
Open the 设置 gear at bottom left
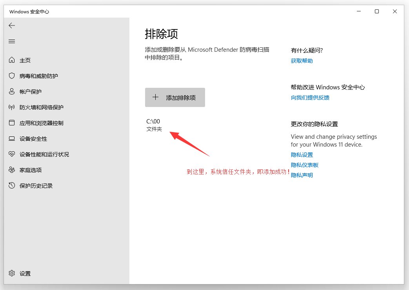pyautogui.click(x=11, y=273)
